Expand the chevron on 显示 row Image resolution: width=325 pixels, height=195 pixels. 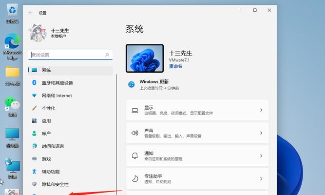coord(261,110)
